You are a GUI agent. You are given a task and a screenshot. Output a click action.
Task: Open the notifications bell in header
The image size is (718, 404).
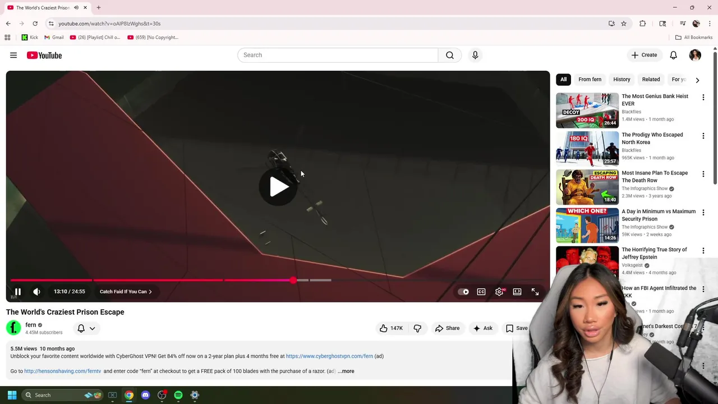click(x=673, y=55)
